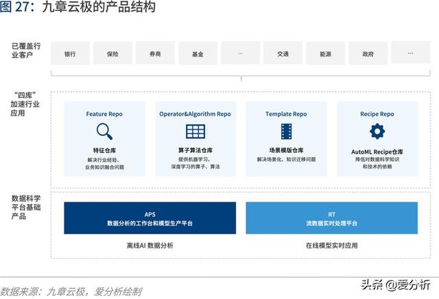Select the 政府 industry box
Image resolution: width=439 pixels, height=299 pixels.
coord(368,53)
